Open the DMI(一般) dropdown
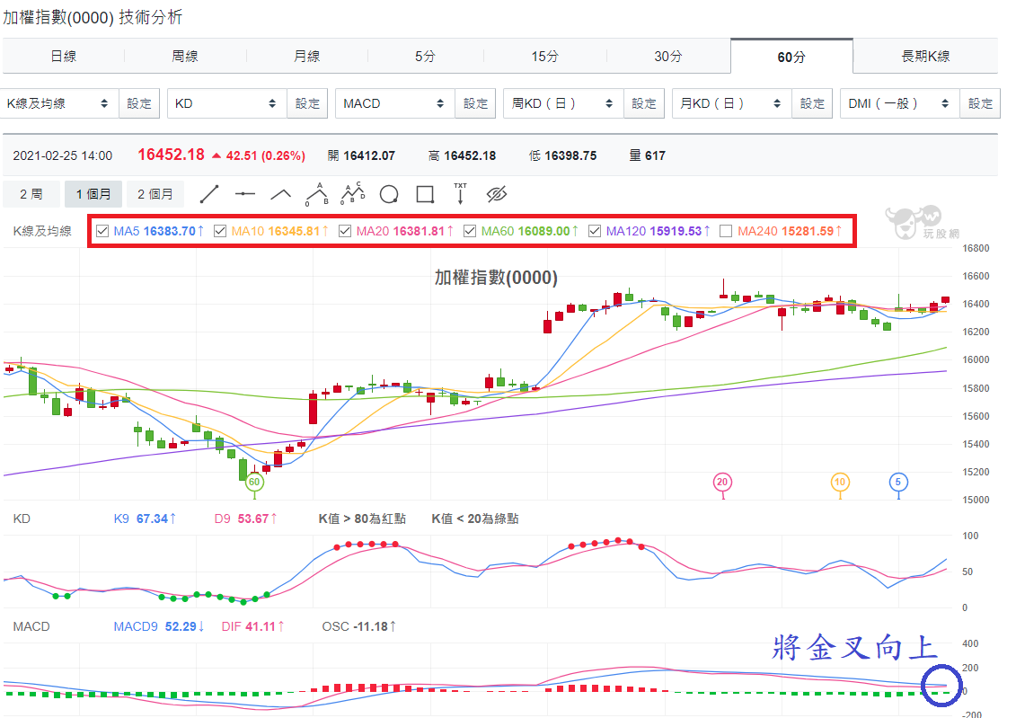Viewport: 1016px width, 718px height. coord(899,103)
